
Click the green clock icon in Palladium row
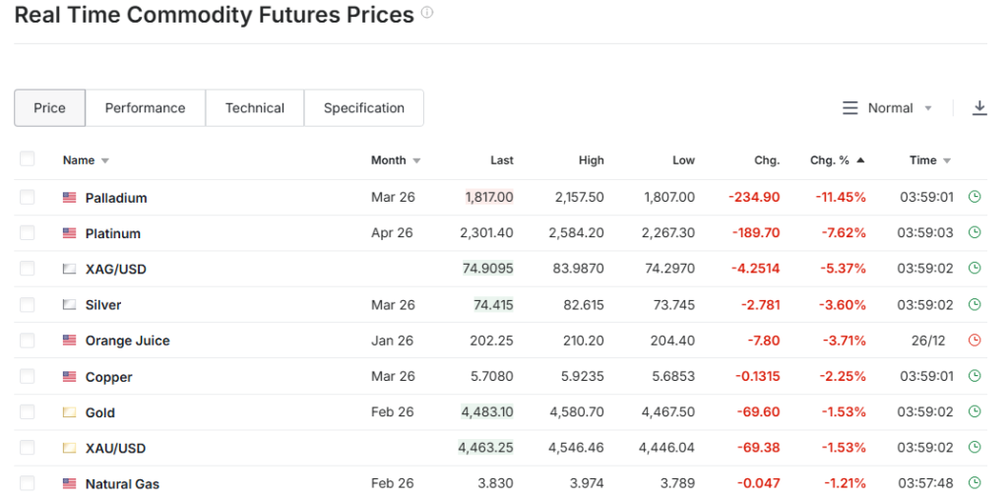pyautogui.click(x=975, y=197)
